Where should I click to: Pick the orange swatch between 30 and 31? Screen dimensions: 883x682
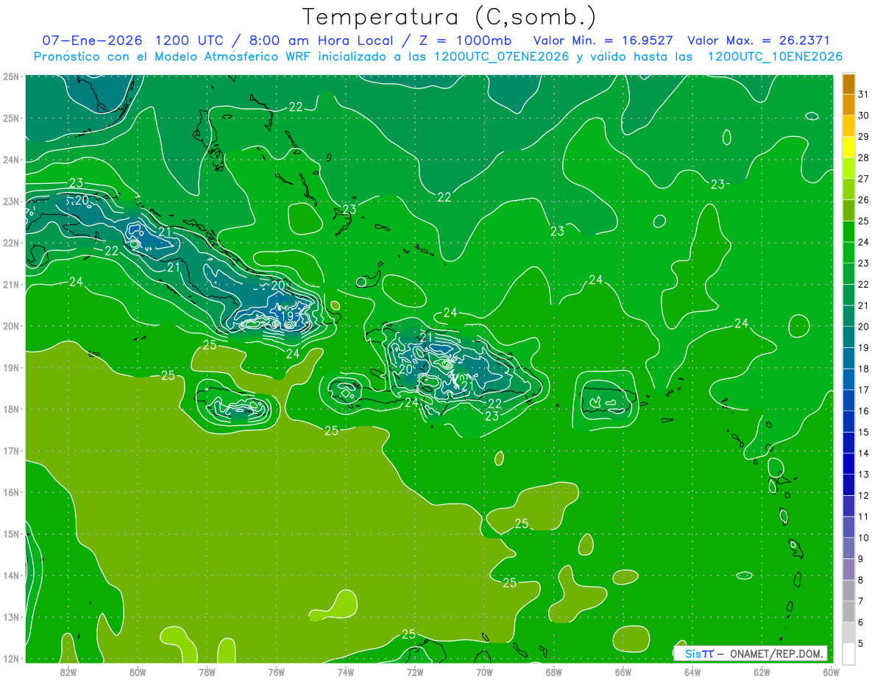coord(848,106)
